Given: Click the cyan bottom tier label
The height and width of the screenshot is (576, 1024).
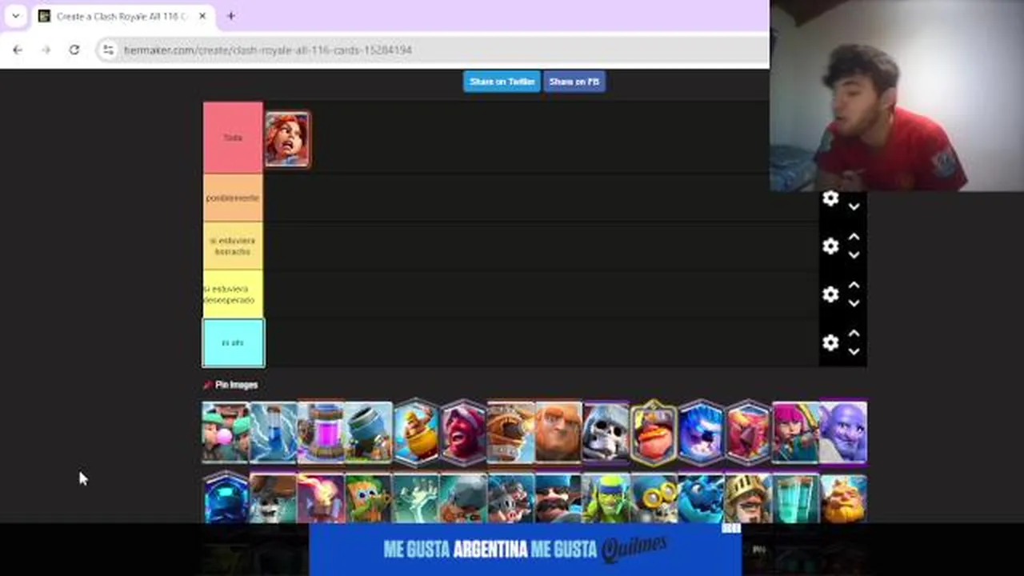Looking at the screenshot, I should click(233, 342).
